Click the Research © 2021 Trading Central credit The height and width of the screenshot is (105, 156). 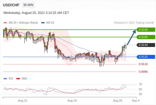(x=134, y=23)
